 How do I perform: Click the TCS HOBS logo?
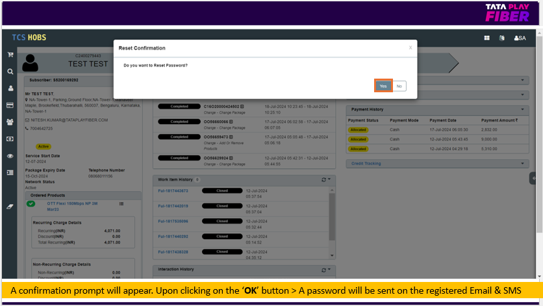(x=29, y=38)
